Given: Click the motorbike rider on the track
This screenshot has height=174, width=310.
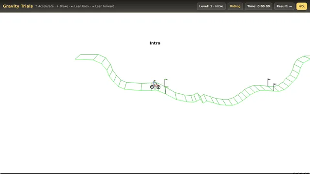Looking at the screenshot, I should point(155,85).
